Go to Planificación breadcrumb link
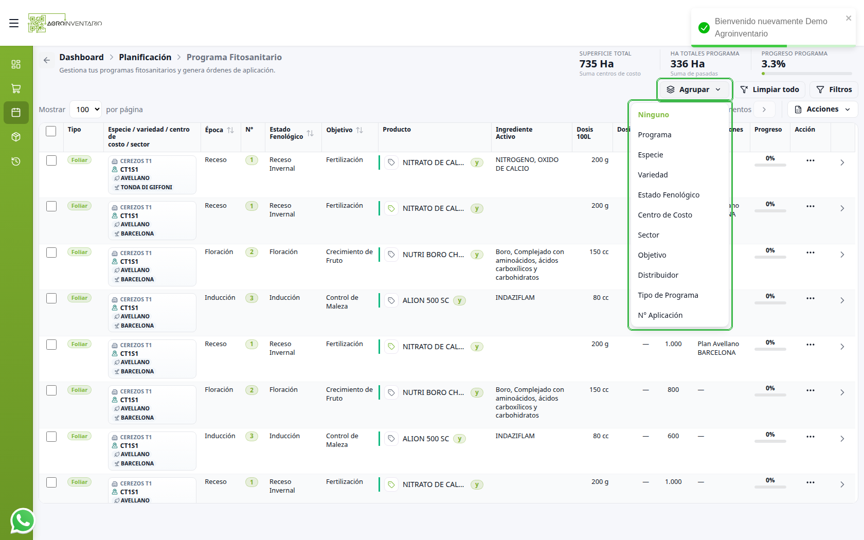Image resolution: width=864 pixels, height=540 pixels. point(145,57)
